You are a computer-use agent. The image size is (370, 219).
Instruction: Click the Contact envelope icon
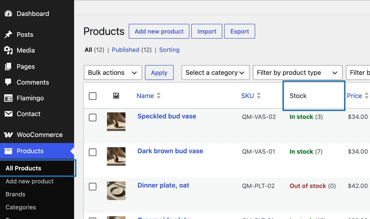8,114
